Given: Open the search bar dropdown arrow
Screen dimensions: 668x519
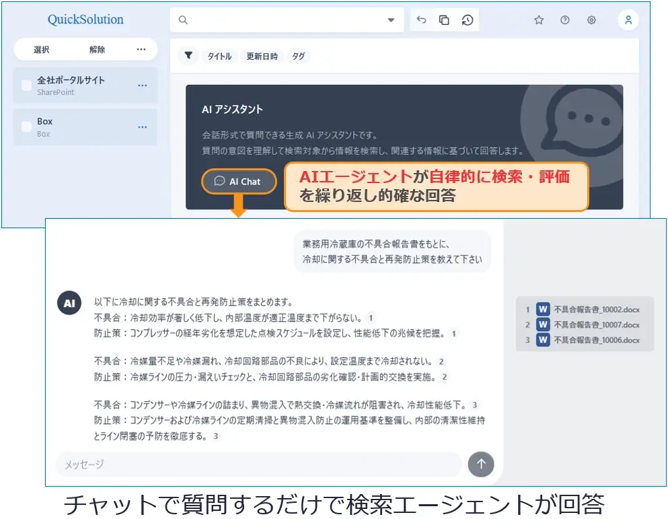Looking at the screenshot, I should pos(391,20).
